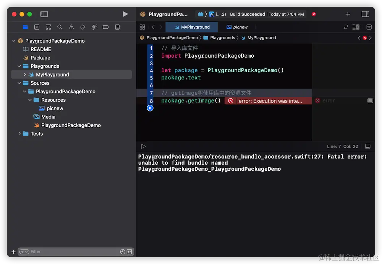382x264 pixels.
Task: Execute playground with bottom play button
Action: click(x=143, y=146)
